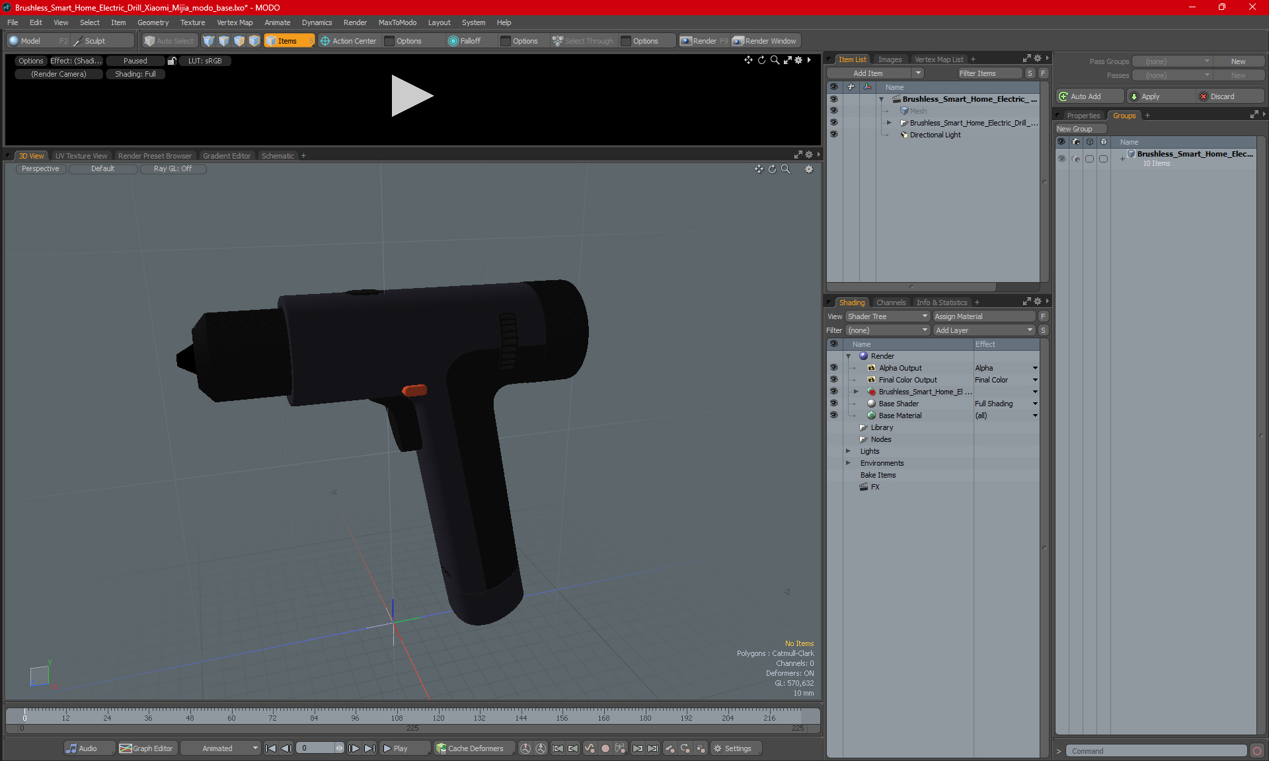Image resolution: width=1269 pixels, height=761 pixels.
Task: Switch to the UV Texture View tab
Action: click(81, 156)
